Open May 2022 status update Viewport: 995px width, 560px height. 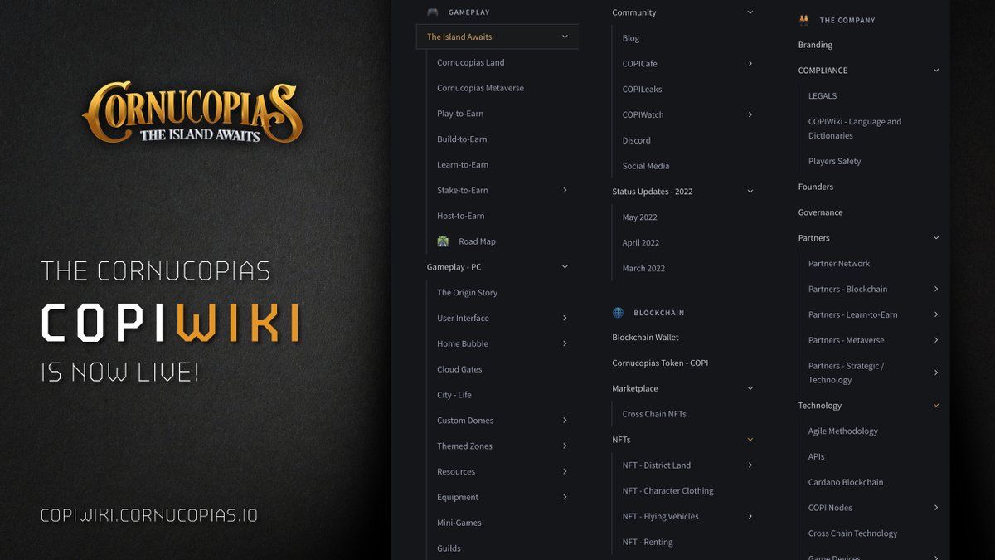[x=640, y=217]
